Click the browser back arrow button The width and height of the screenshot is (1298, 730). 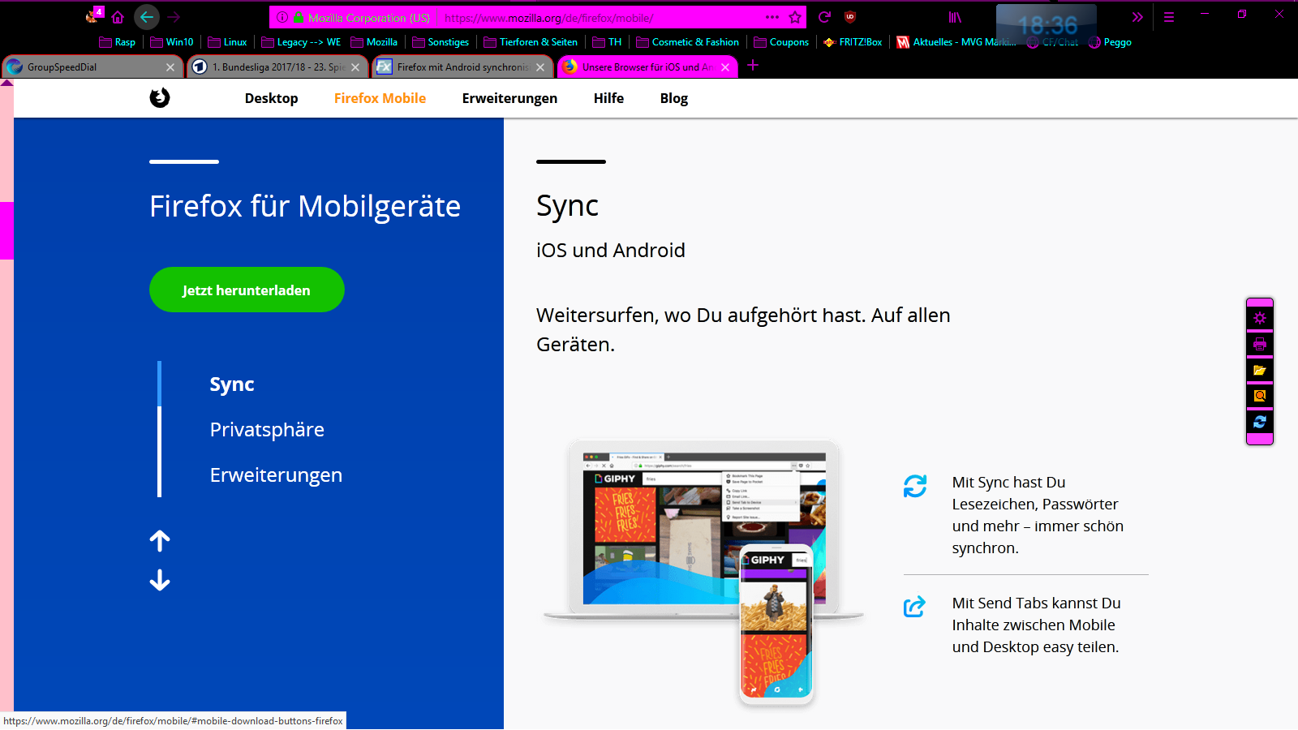tap(147, 17)
